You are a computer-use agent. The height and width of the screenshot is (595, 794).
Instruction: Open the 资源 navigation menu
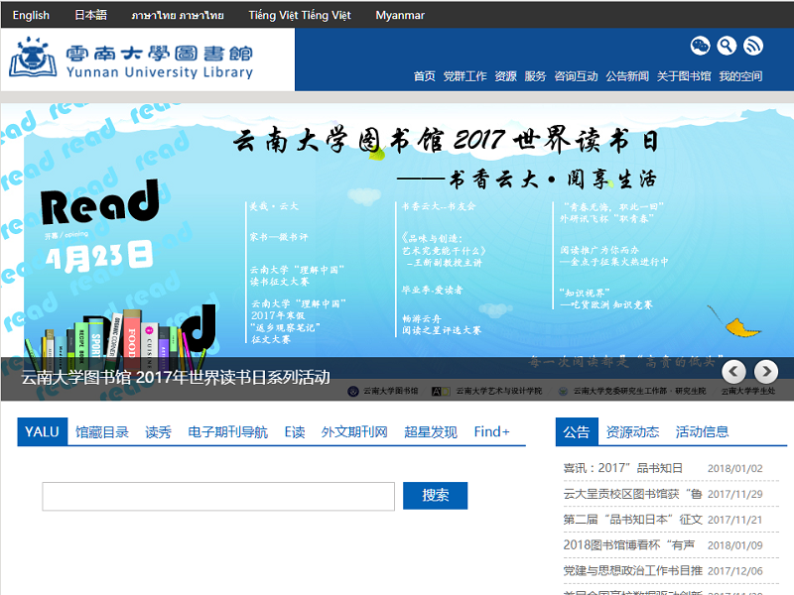[x=505, y=76]
